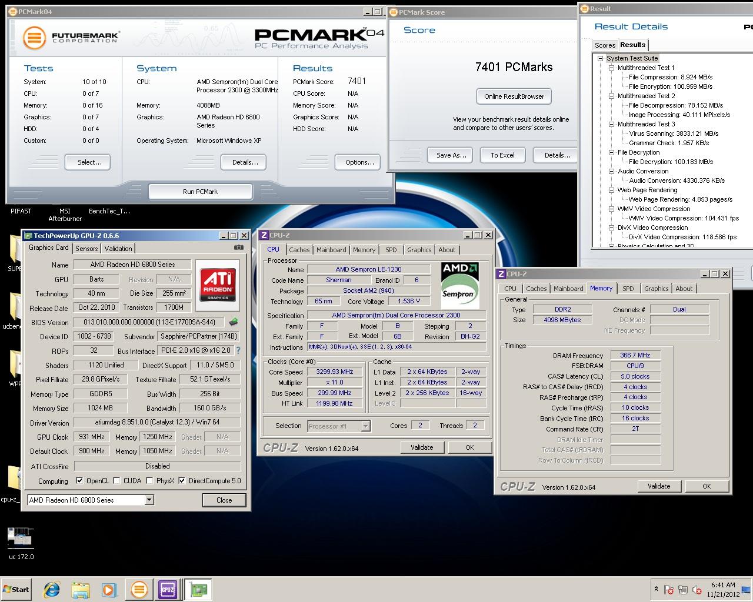Switch to PCMark04 via its taskbar icon
This screenshot has width=753, height=602.
point(139,590)
